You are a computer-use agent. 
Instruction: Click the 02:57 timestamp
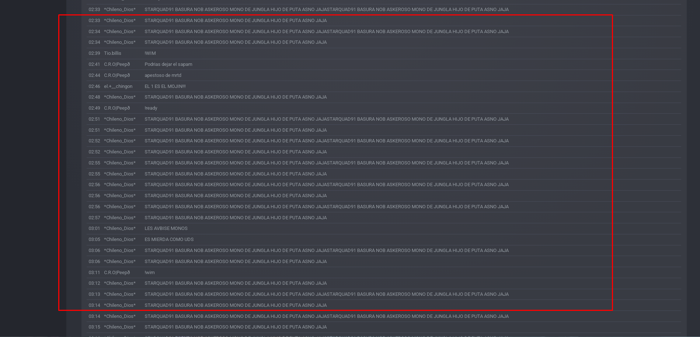coord(94,218)
